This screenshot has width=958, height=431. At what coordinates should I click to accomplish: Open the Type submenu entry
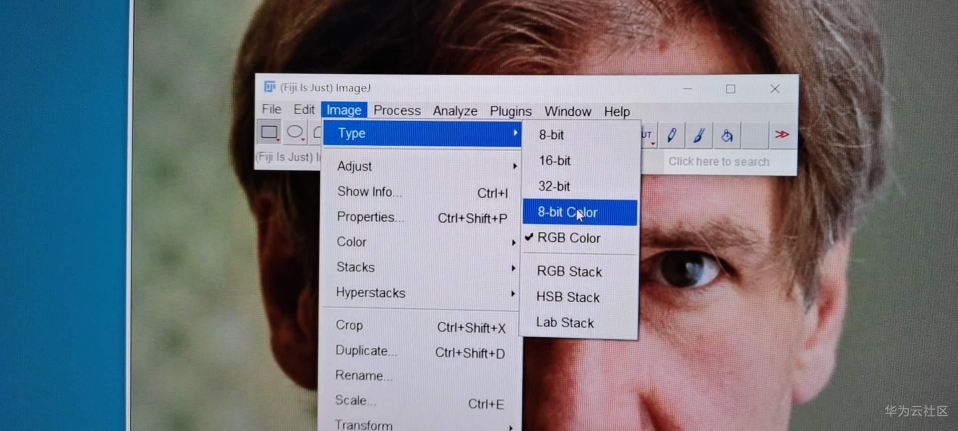coord(422,133)
